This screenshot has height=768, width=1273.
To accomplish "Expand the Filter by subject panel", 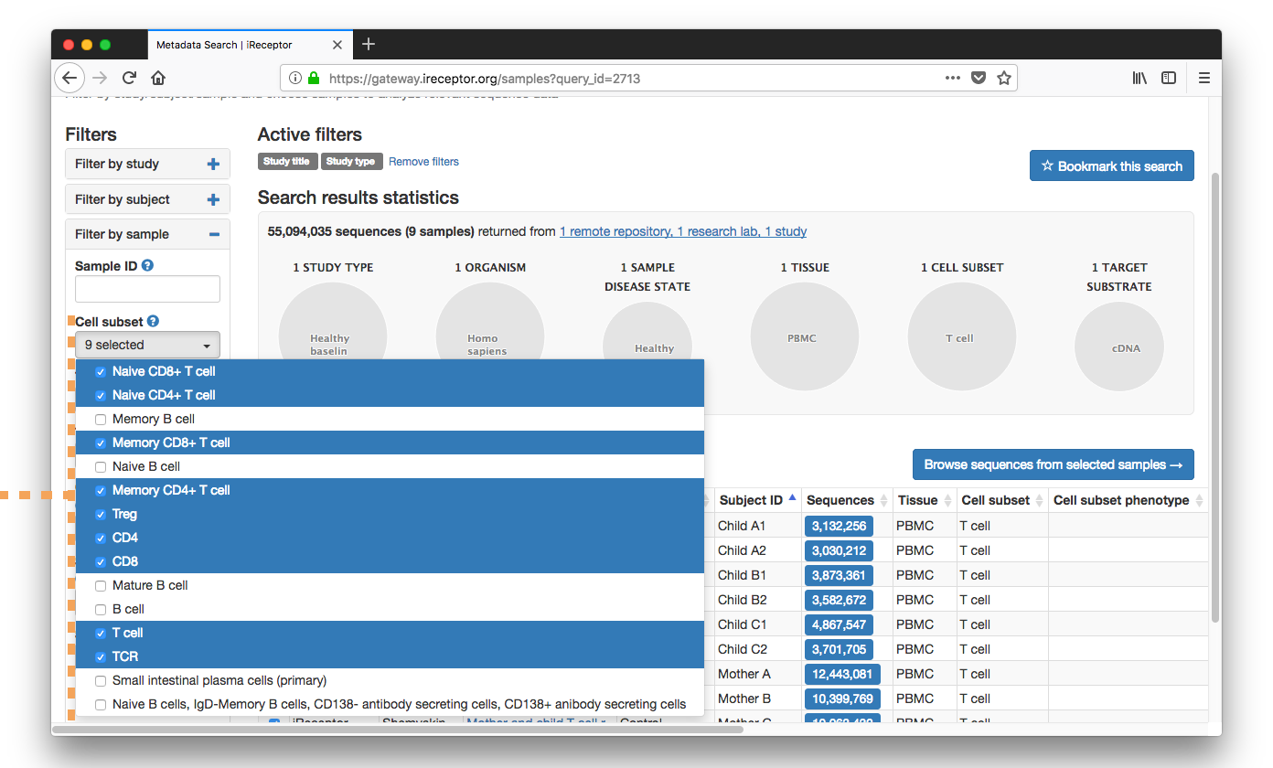I will 147,199.
